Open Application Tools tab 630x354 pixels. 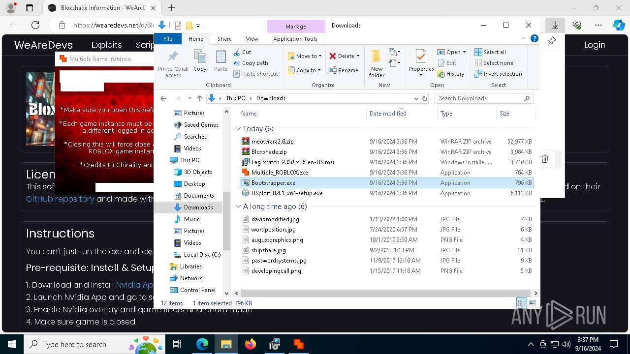pyautogui.click(x=295, y=39)
